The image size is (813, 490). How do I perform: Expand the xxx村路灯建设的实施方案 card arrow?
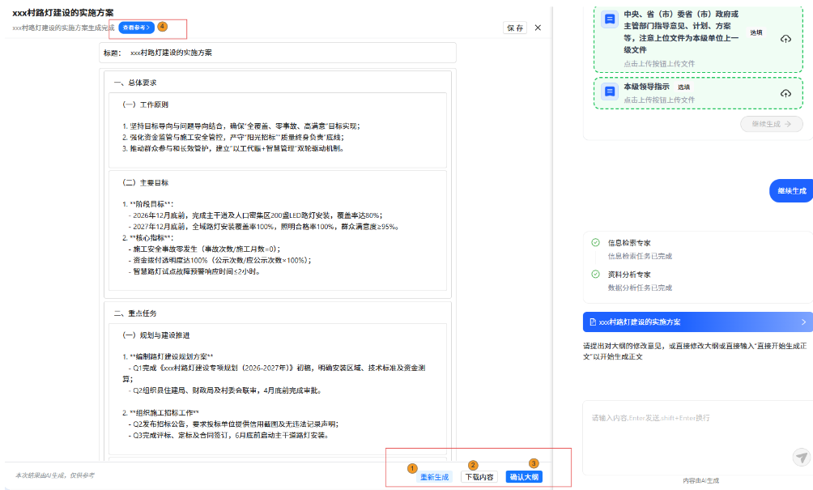(x=803, y=322)
